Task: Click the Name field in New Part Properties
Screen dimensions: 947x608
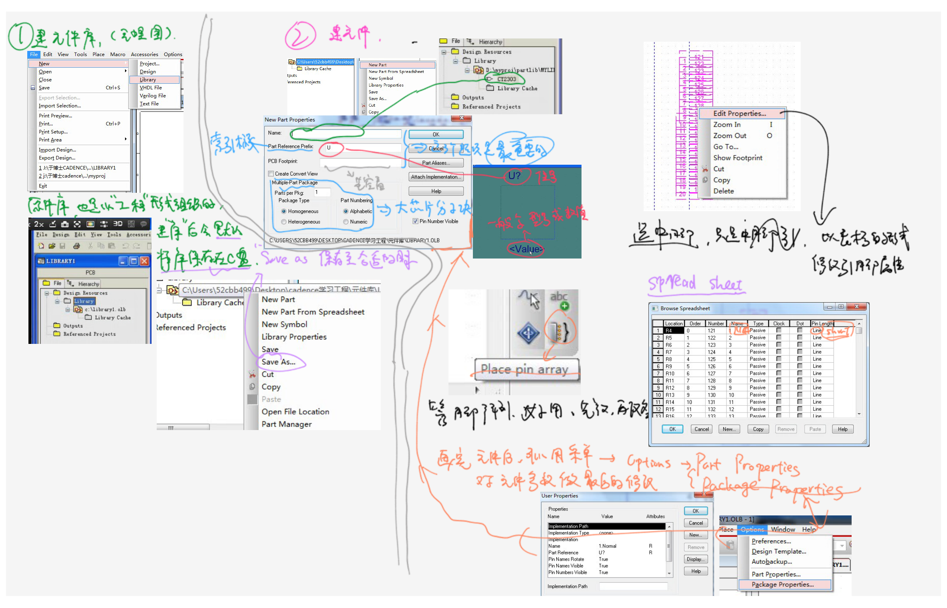Action: pyautogui.click(x=346, y=133)
